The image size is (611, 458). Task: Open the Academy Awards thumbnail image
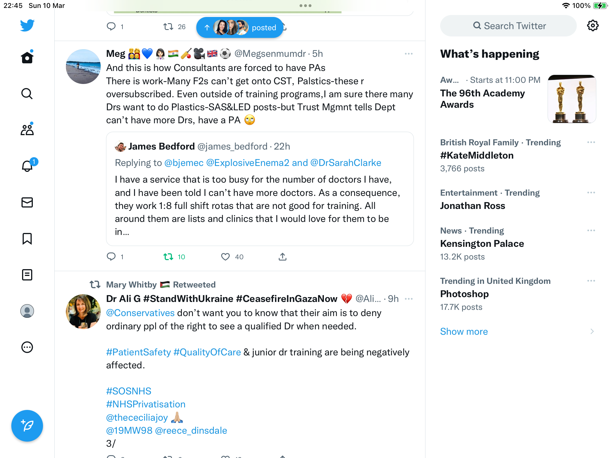(x=572, y=99)
